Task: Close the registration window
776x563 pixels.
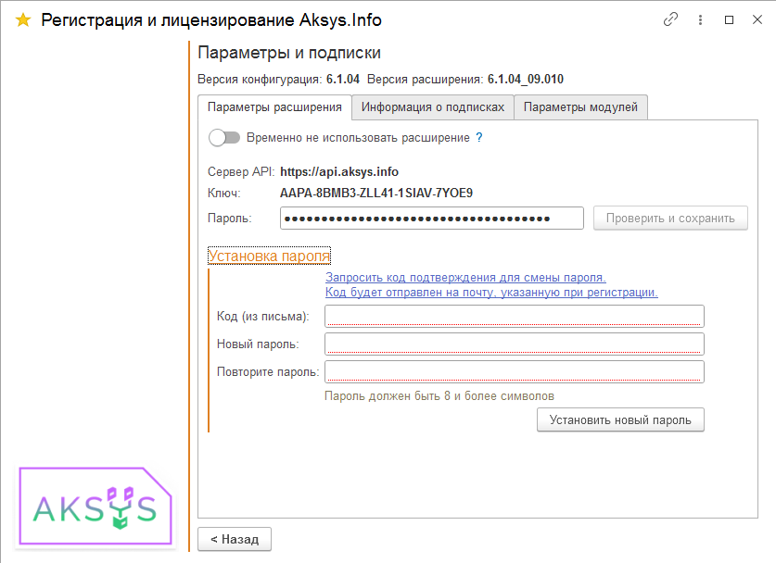Action: tap(757, 19)
